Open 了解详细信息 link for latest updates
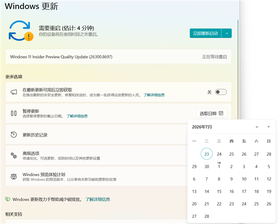The image size is (280, 224). [154, 95]
